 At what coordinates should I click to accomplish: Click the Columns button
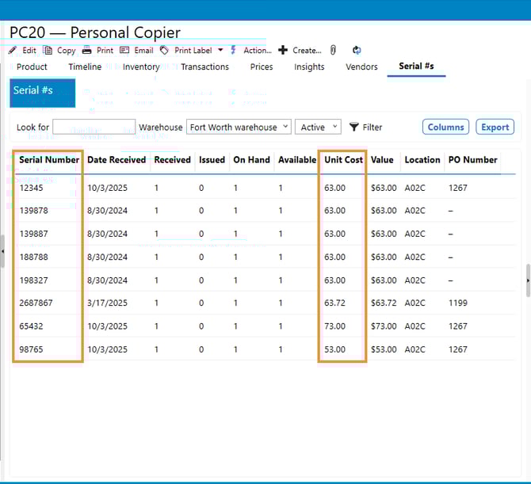445,127
